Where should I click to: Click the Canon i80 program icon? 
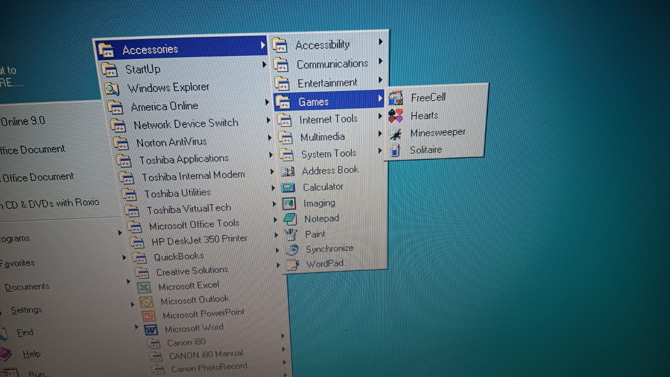tap(155, 343)
